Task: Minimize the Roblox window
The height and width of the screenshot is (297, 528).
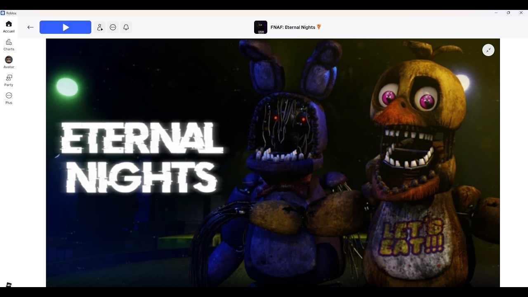Action: tap(496, 13)
